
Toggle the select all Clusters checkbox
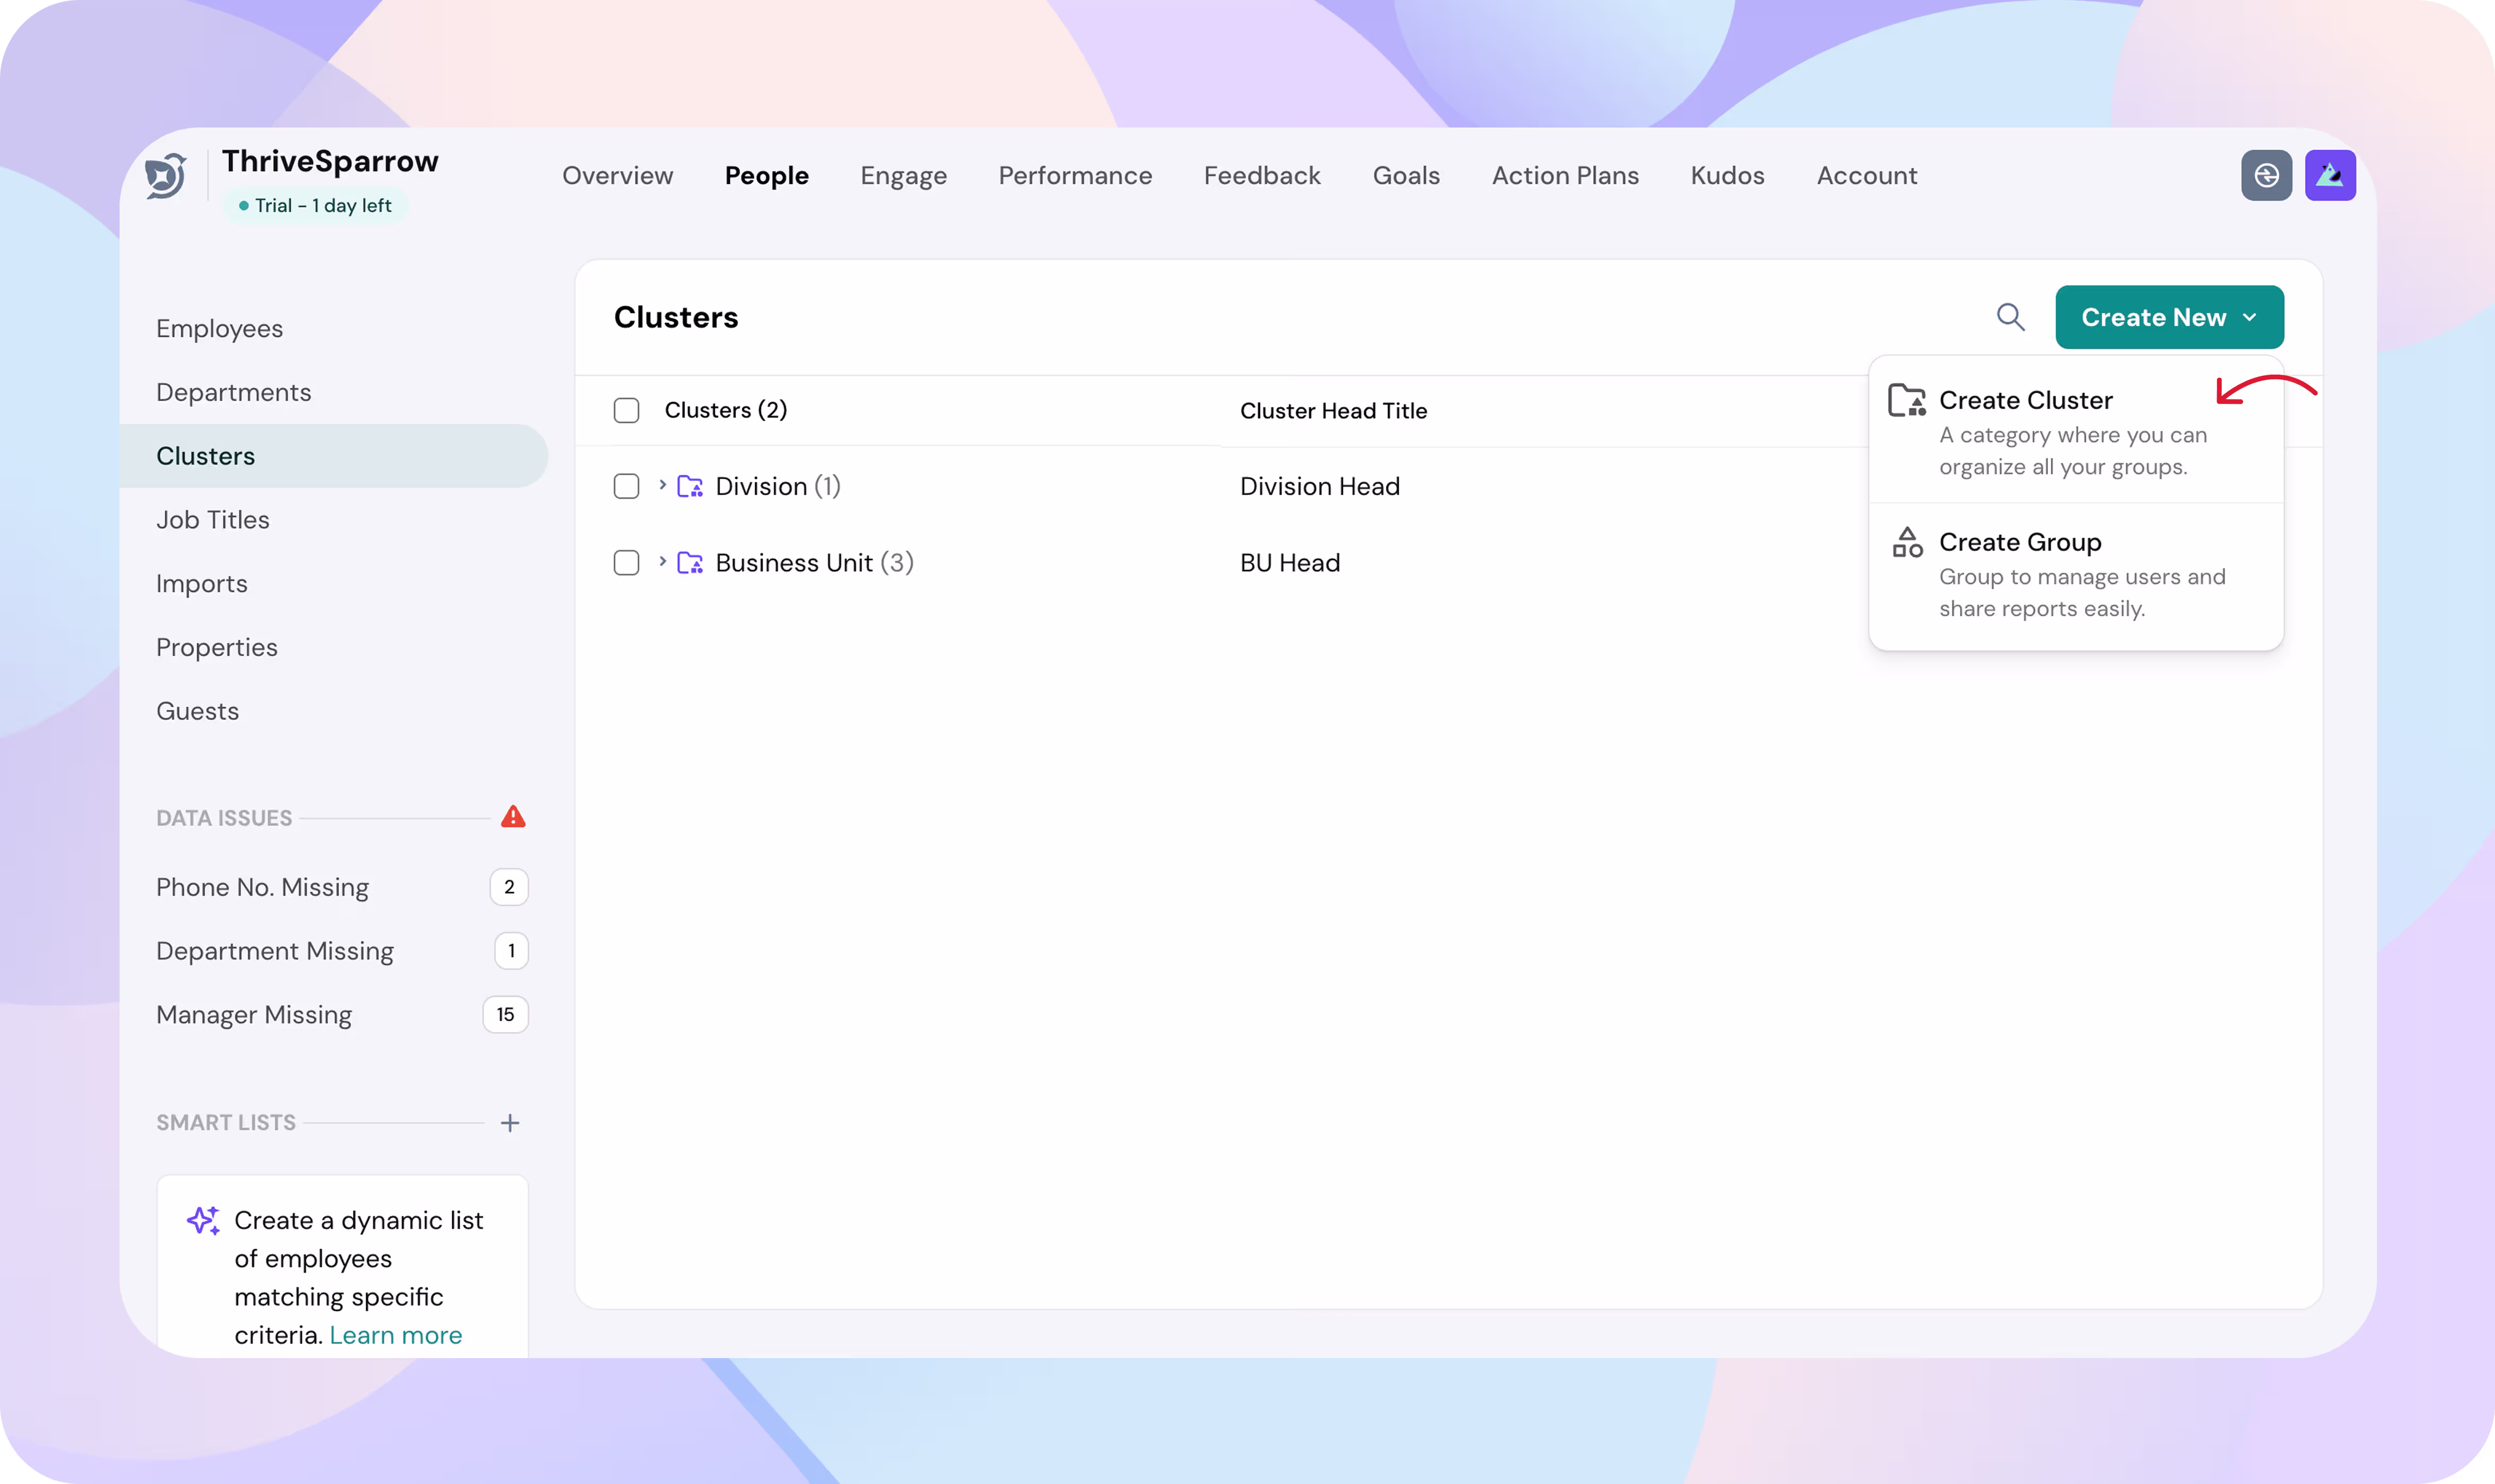[x=627, y=411]
